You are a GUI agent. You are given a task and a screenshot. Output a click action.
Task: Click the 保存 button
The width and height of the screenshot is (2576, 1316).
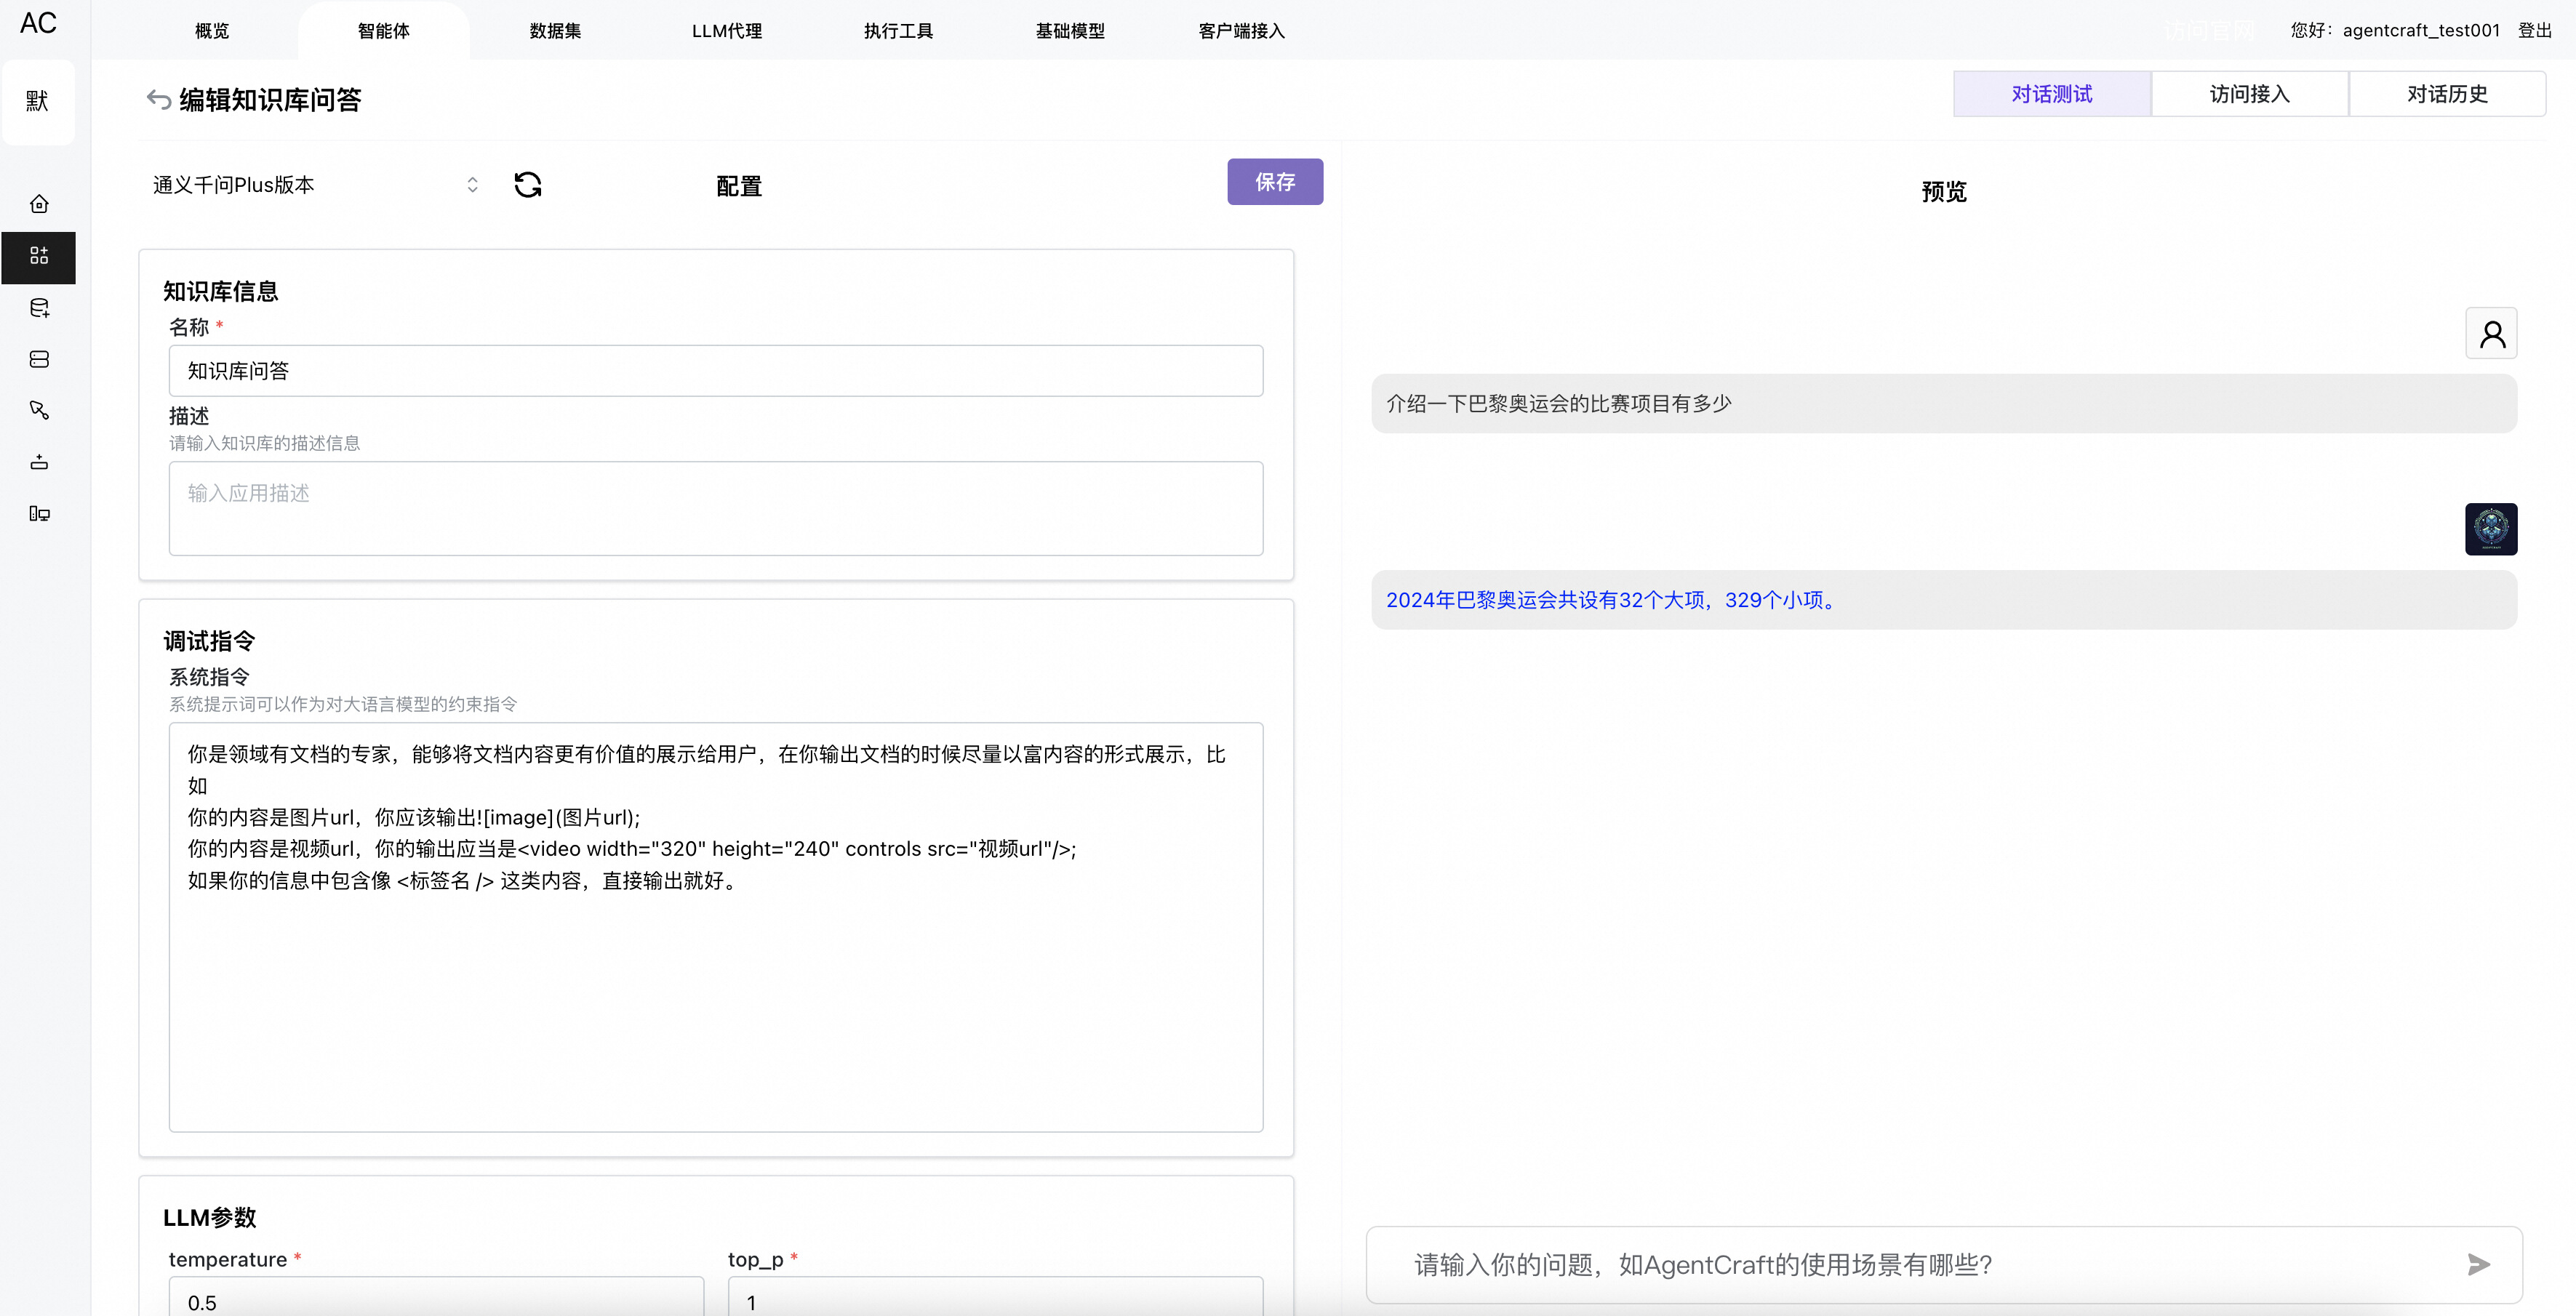pos(1274,182)
